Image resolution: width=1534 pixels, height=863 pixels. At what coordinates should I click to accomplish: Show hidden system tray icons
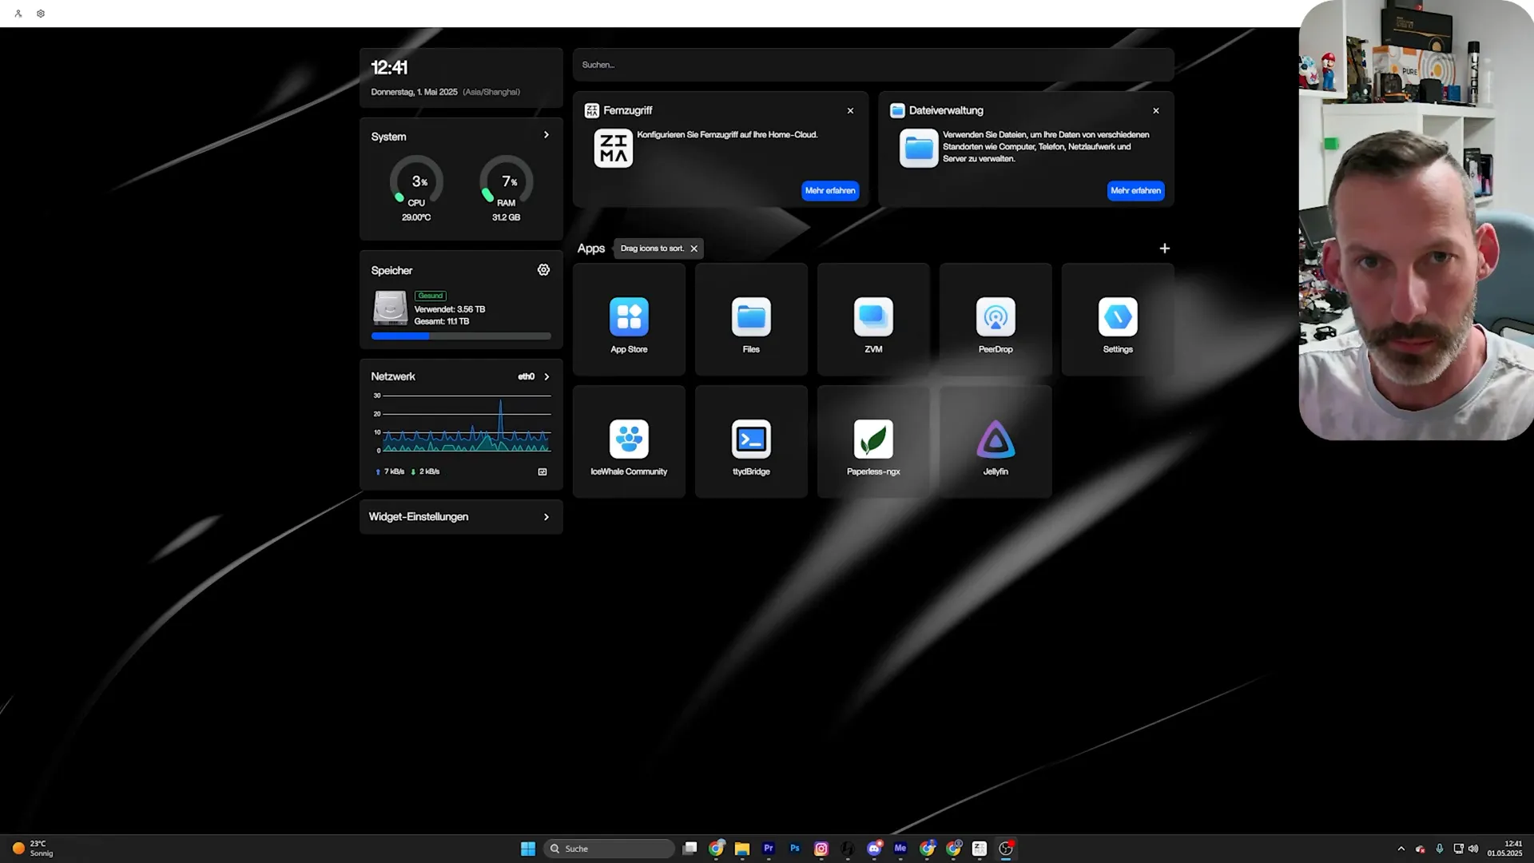pos(1401,849)
